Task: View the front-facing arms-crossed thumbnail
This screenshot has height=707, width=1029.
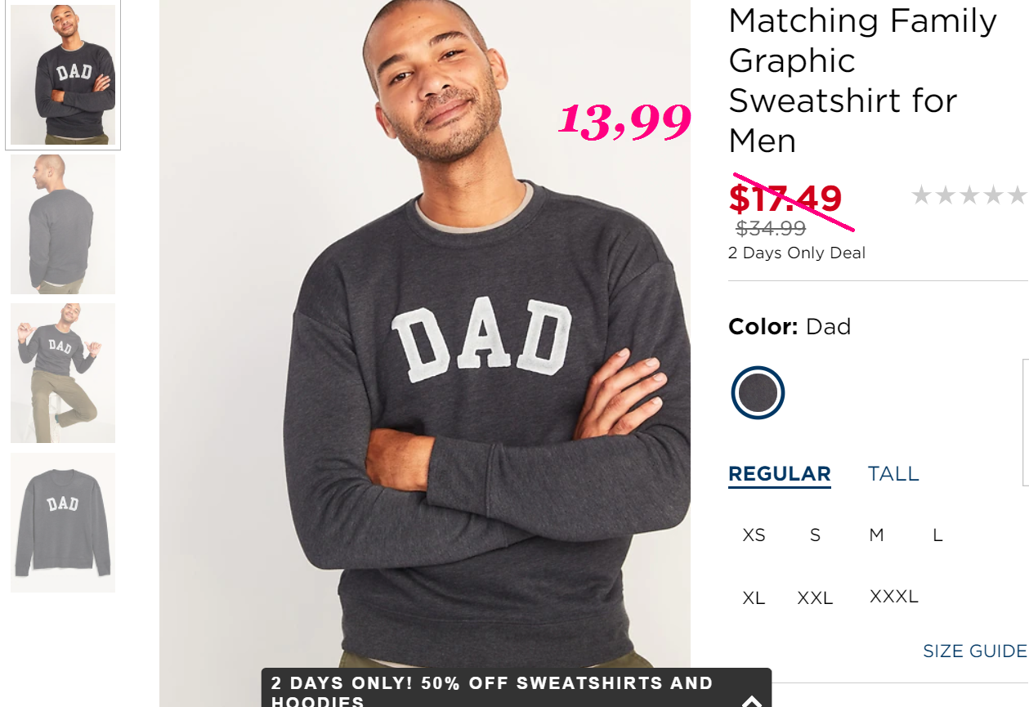Action: pyautogui.click(x=63, y=75)
